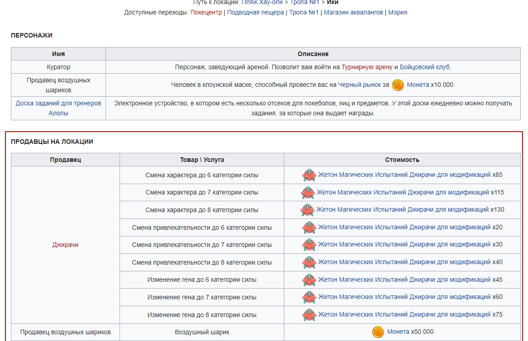
Task: Open the Подводная пещера link
Action: point(255,13)
